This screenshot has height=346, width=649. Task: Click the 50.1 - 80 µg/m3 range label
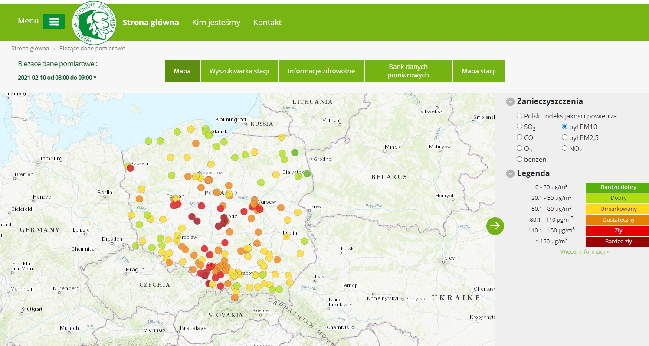(x=551, y=209)
